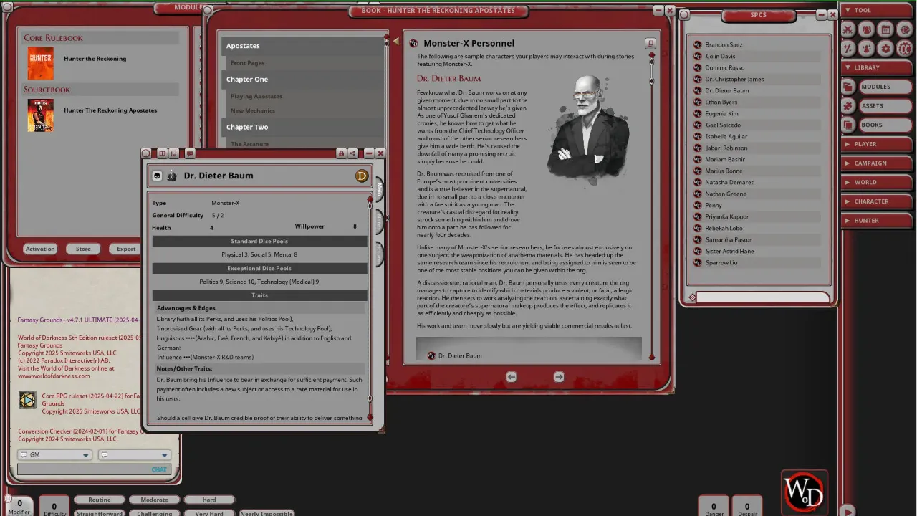
Task: Open Dr. Christopher James in SPCS list
Action: (734, 79)
